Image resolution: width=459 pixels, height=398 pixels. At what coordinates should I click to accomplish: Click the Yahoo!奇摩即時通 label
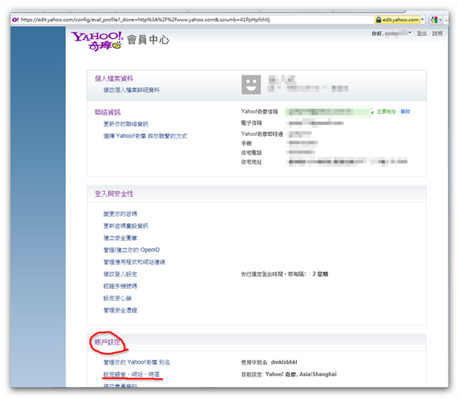coord(262,134)
